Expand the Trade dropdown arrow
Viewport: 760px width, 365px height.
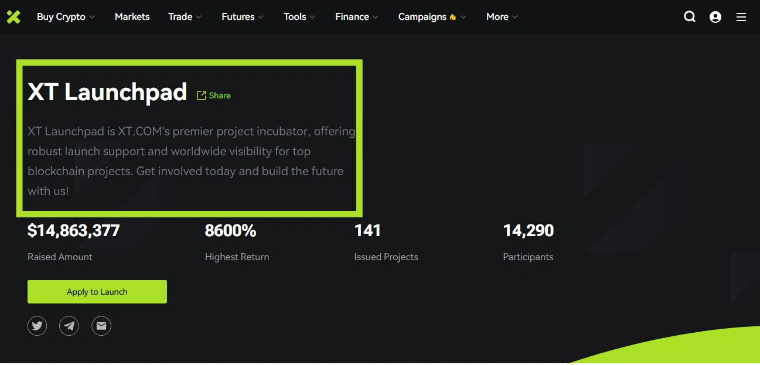(199, 17)
